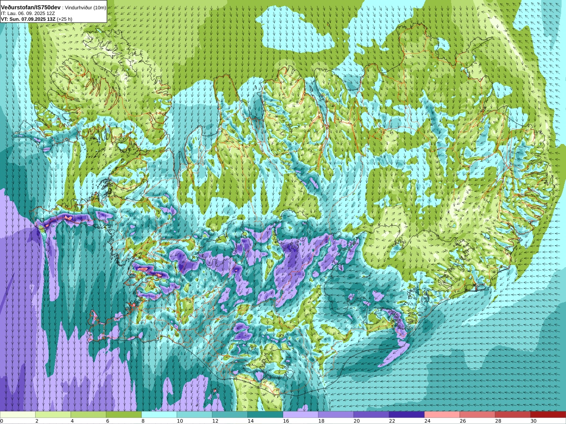
Task: Choose the dark red above-30 legend swatch
Action: 548,415
